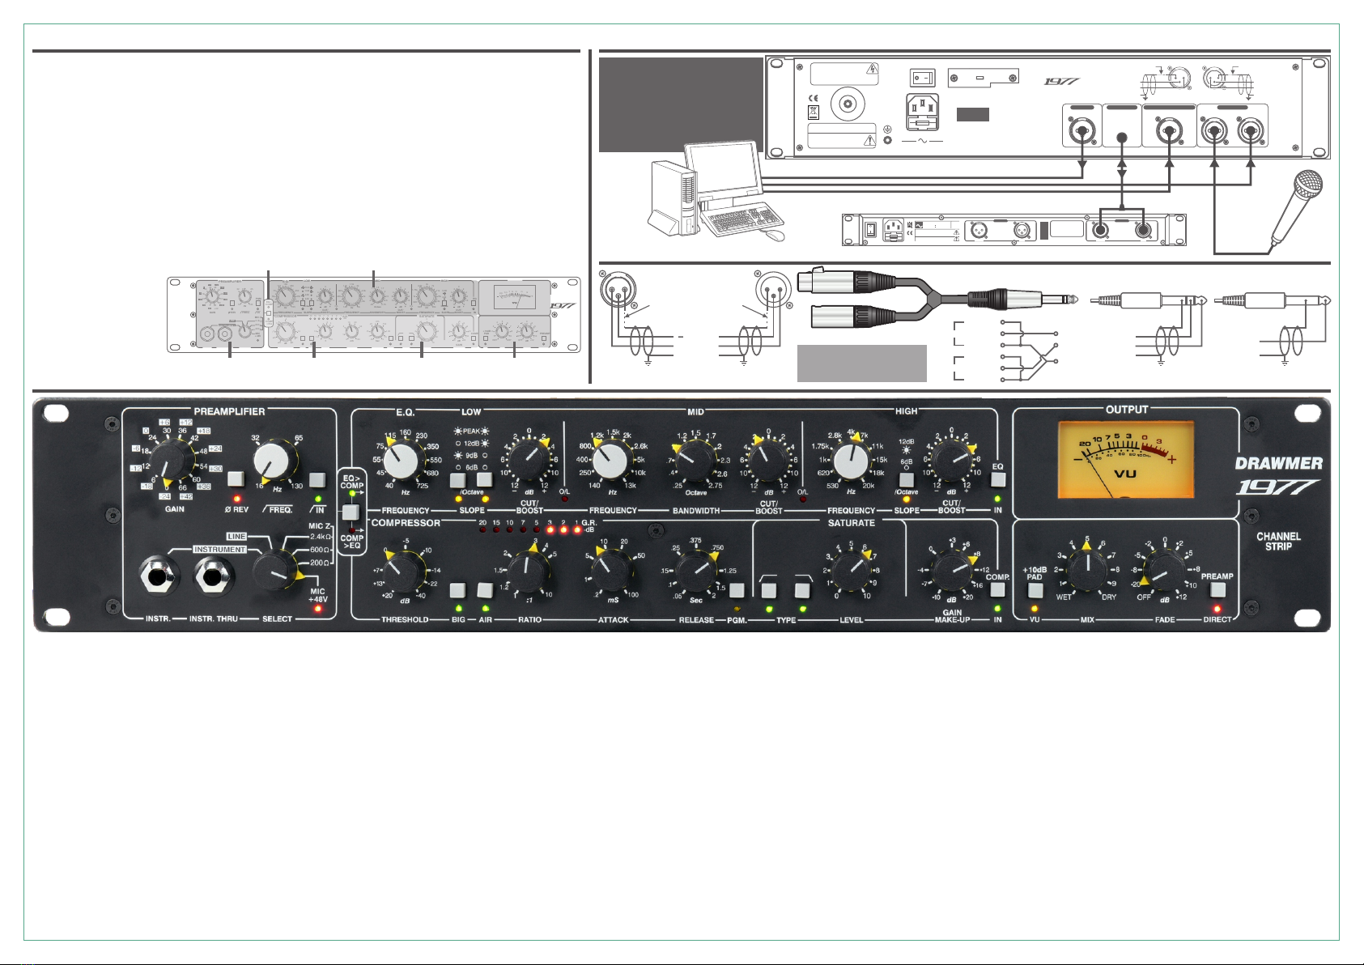The height and width of the screenshot is (965, 1364).
Task: Click the SATURATE section heading
Action: click(852, 523)
